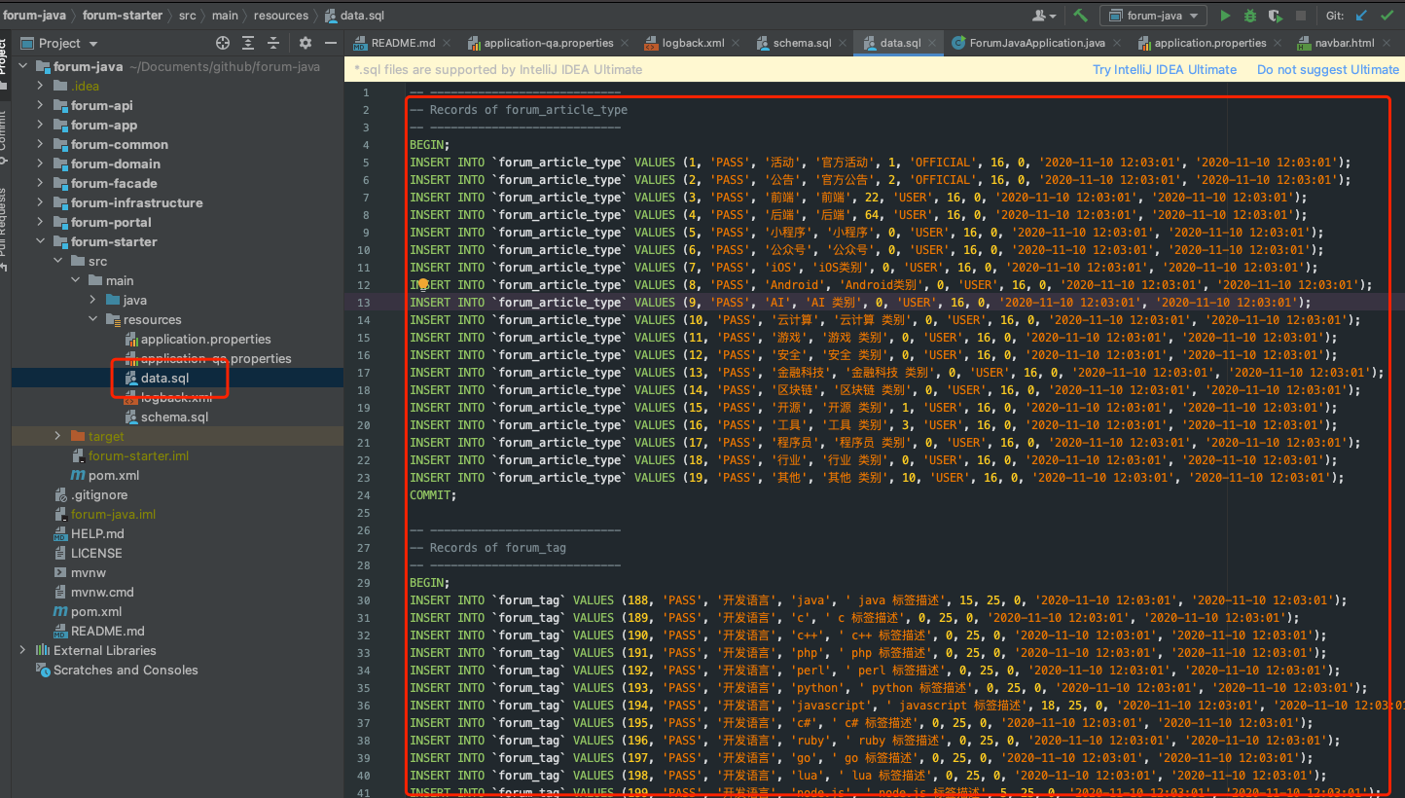Click the Run with Coverage shield icon
This screenshot has width=1405, height=798.
coord(1276,16)
